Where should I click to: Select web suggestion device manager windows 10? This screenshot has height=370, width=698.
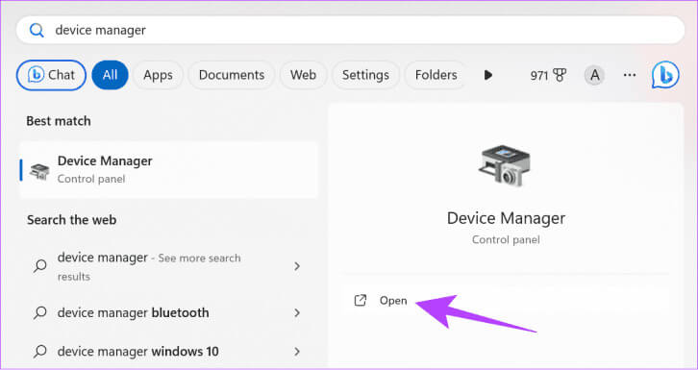[168, 352]
